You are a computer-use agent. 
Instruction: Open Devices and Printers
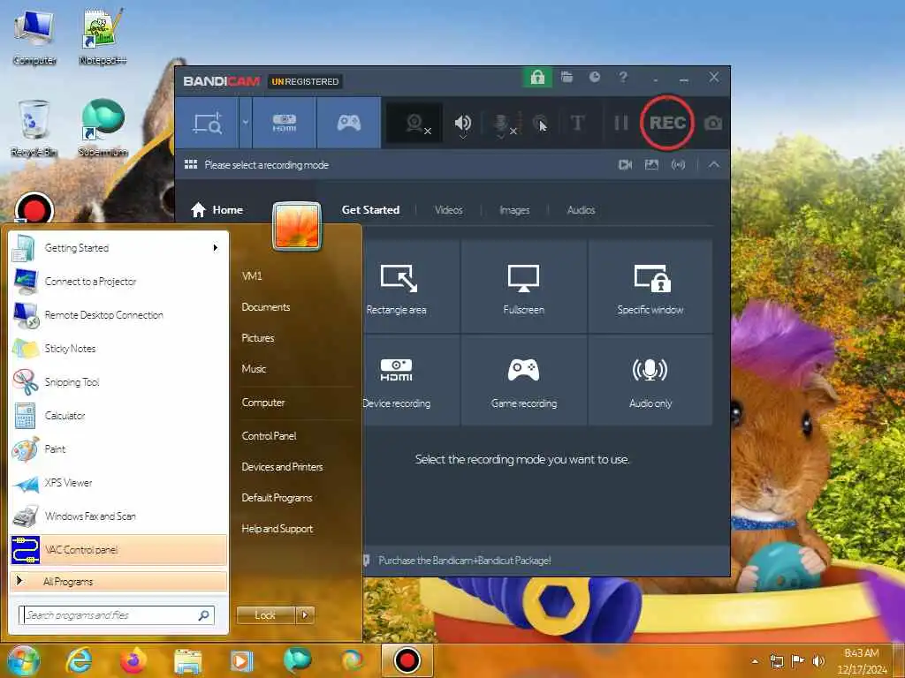click(282, 467)
